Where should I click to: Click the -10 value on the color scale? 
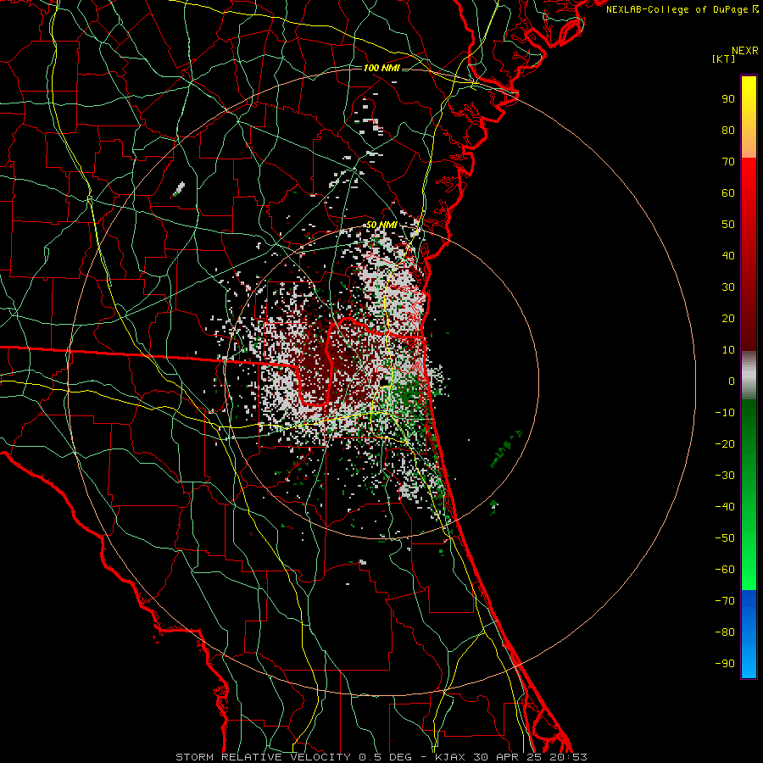tap(725, 413)
